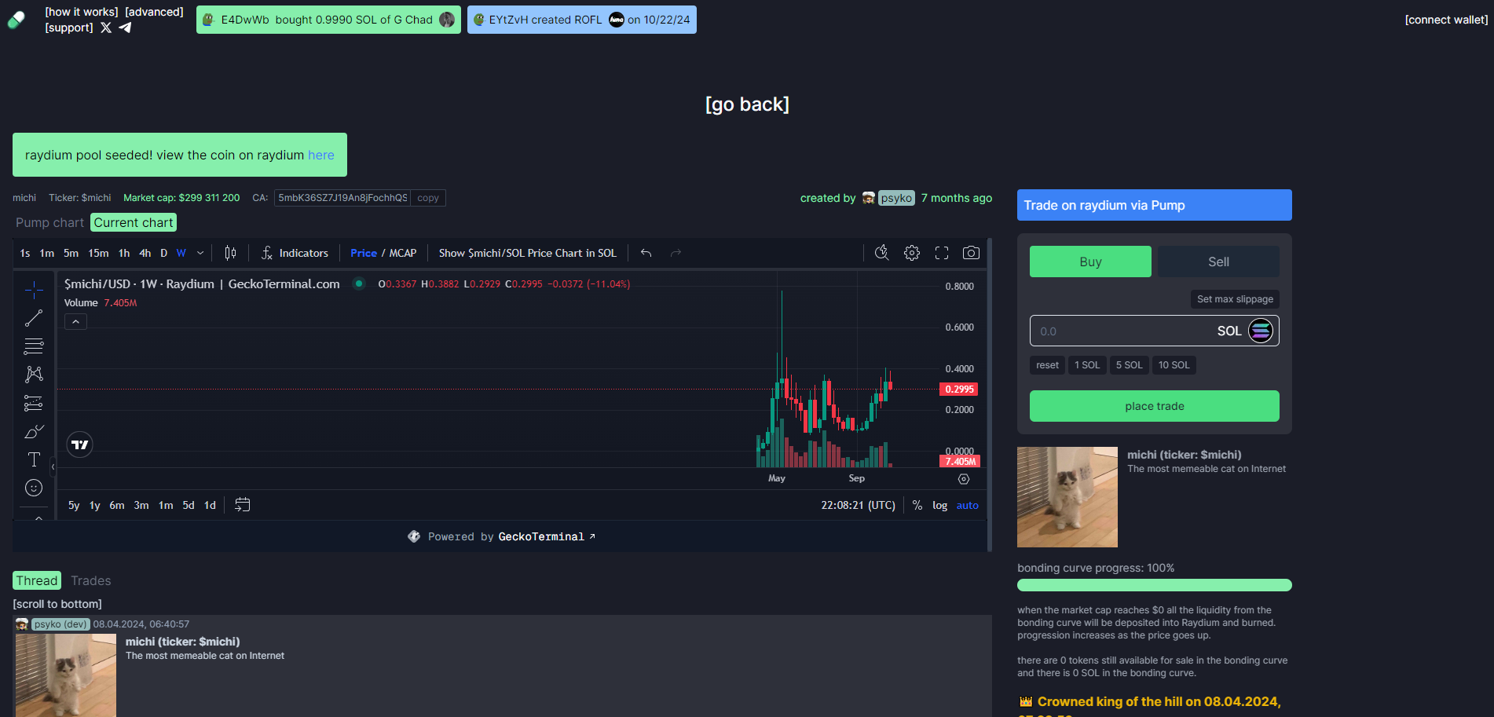Switch the trade panel to Sell
The image size is (1494, 717).
point(1218,261)
